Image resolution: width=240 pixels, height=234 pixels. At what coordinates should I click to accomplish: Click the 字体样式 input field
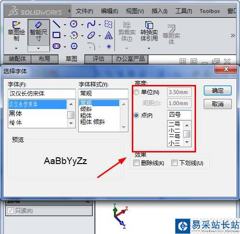click(x=103, y=94)
